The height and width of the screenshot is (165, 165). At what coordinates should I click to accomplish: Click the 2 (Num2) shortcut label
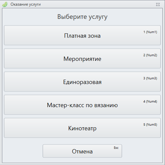point(150,55)
